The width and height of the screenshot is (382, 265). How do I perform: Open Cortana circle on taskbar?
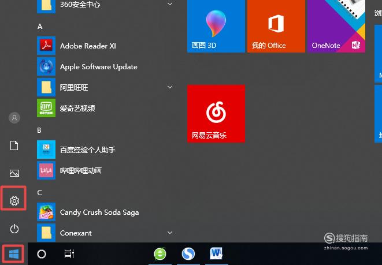coord(42,254)
